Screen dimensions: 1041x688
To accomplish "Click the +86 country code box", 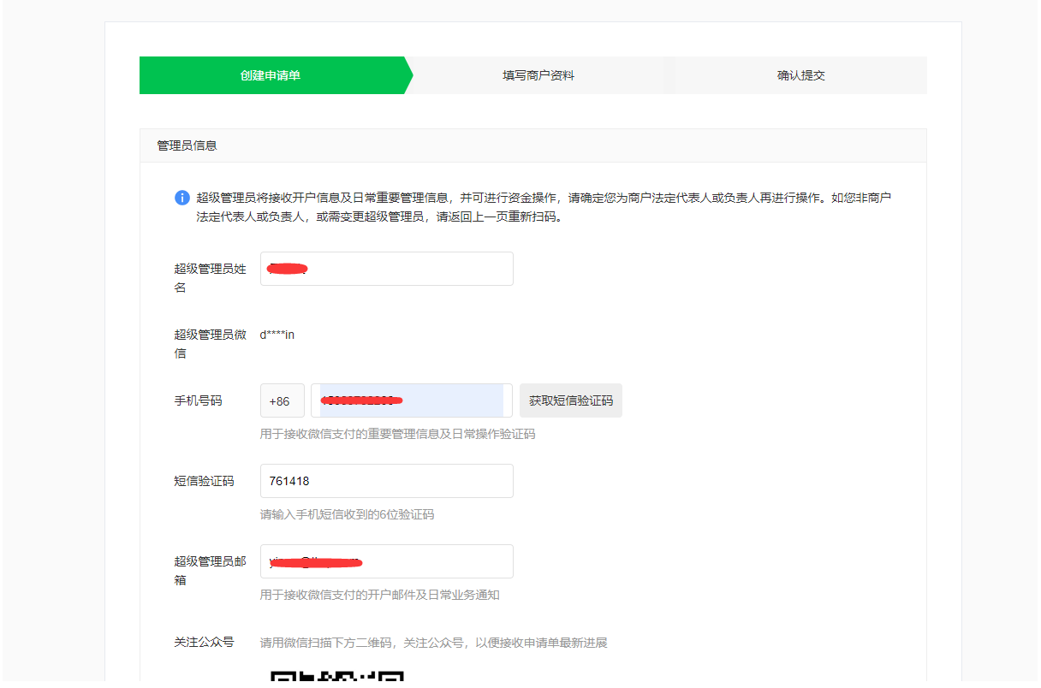I will tap(281, 400).
